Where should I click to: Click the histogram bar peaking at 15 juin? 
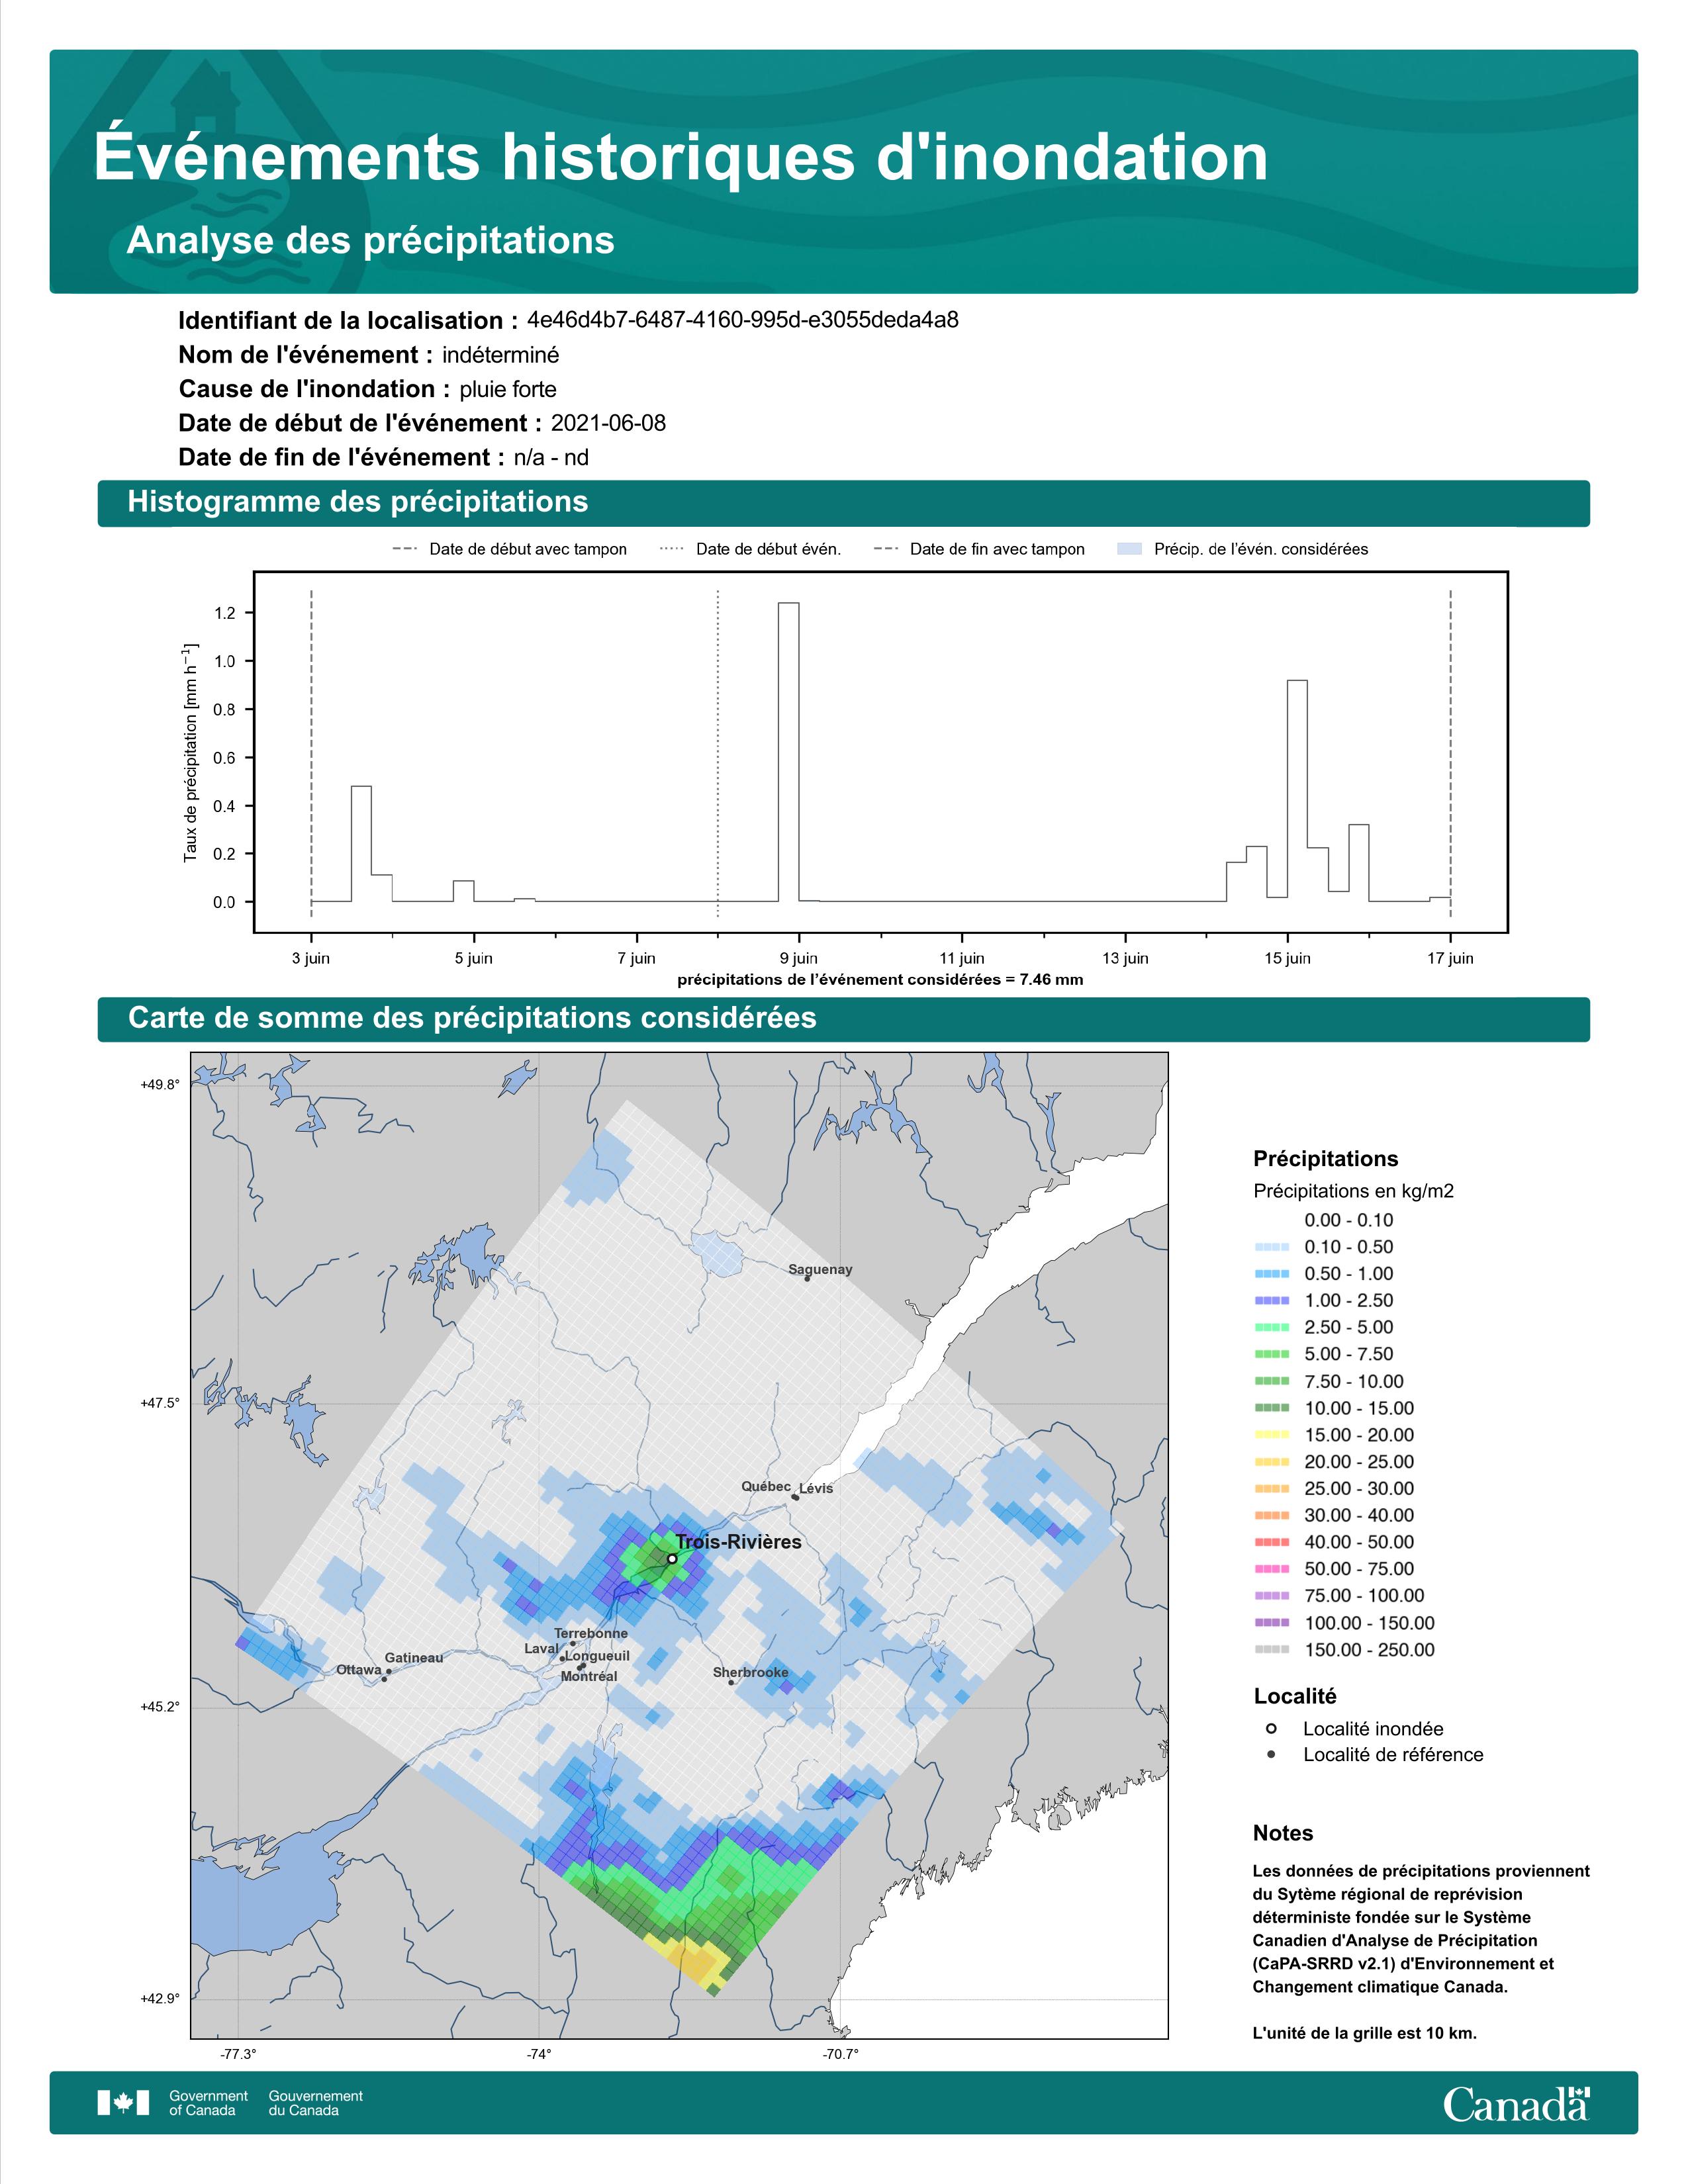(x=1297, y=791)
